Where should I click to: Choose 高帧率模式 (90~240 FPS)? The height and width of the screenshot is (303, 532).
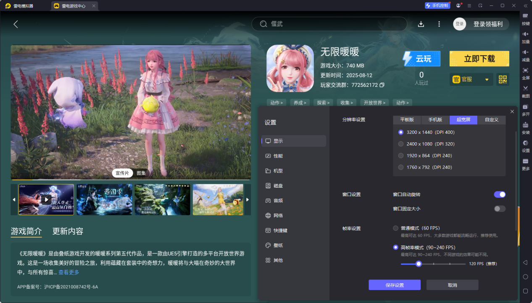point(396,247)
